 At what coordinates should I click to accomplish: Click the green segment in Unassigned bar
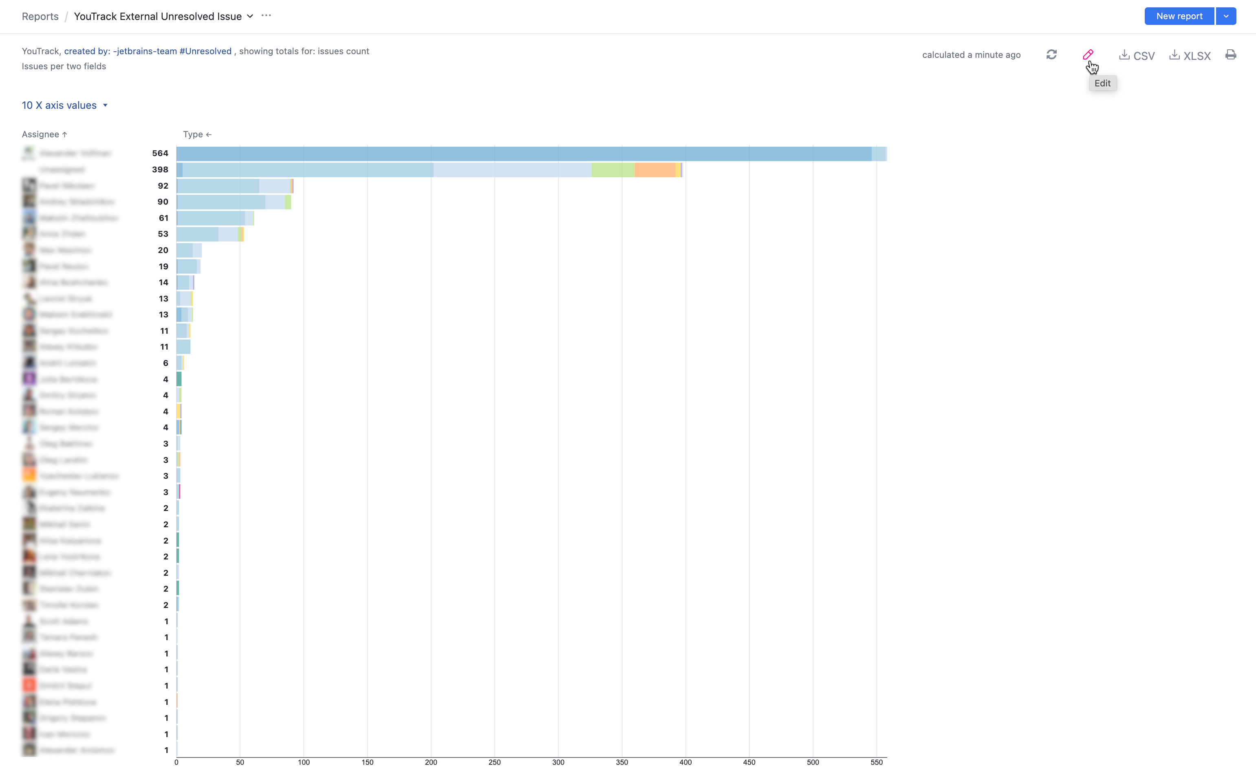pos(613,170)
